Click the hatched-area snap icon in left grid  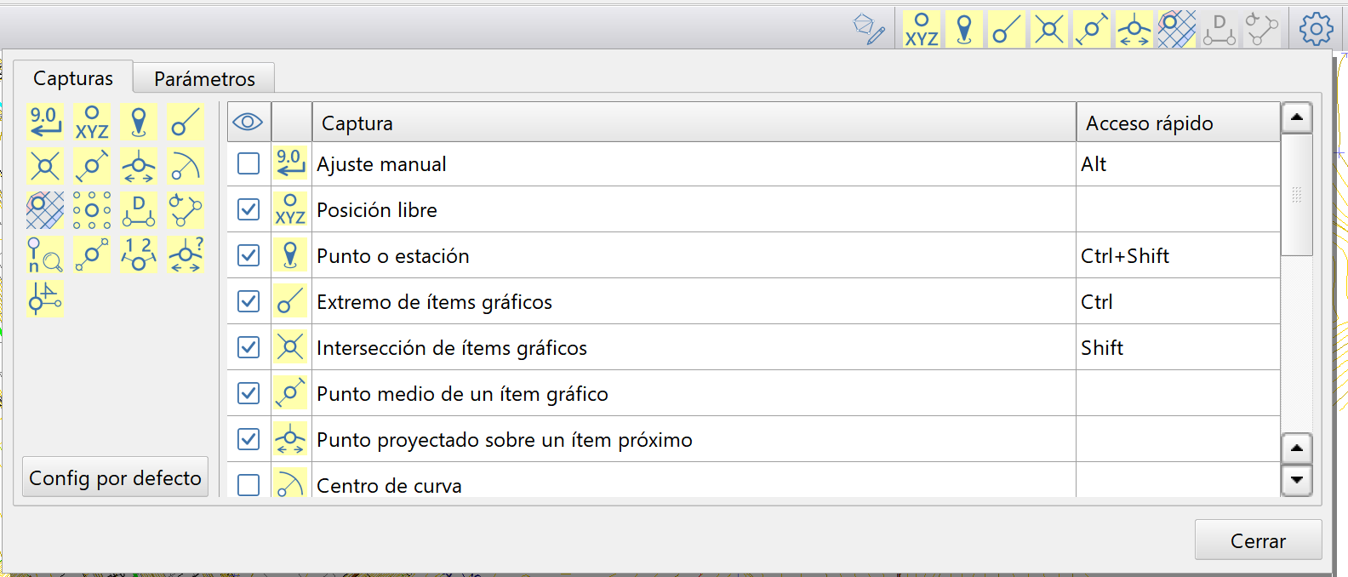[45, 209]
